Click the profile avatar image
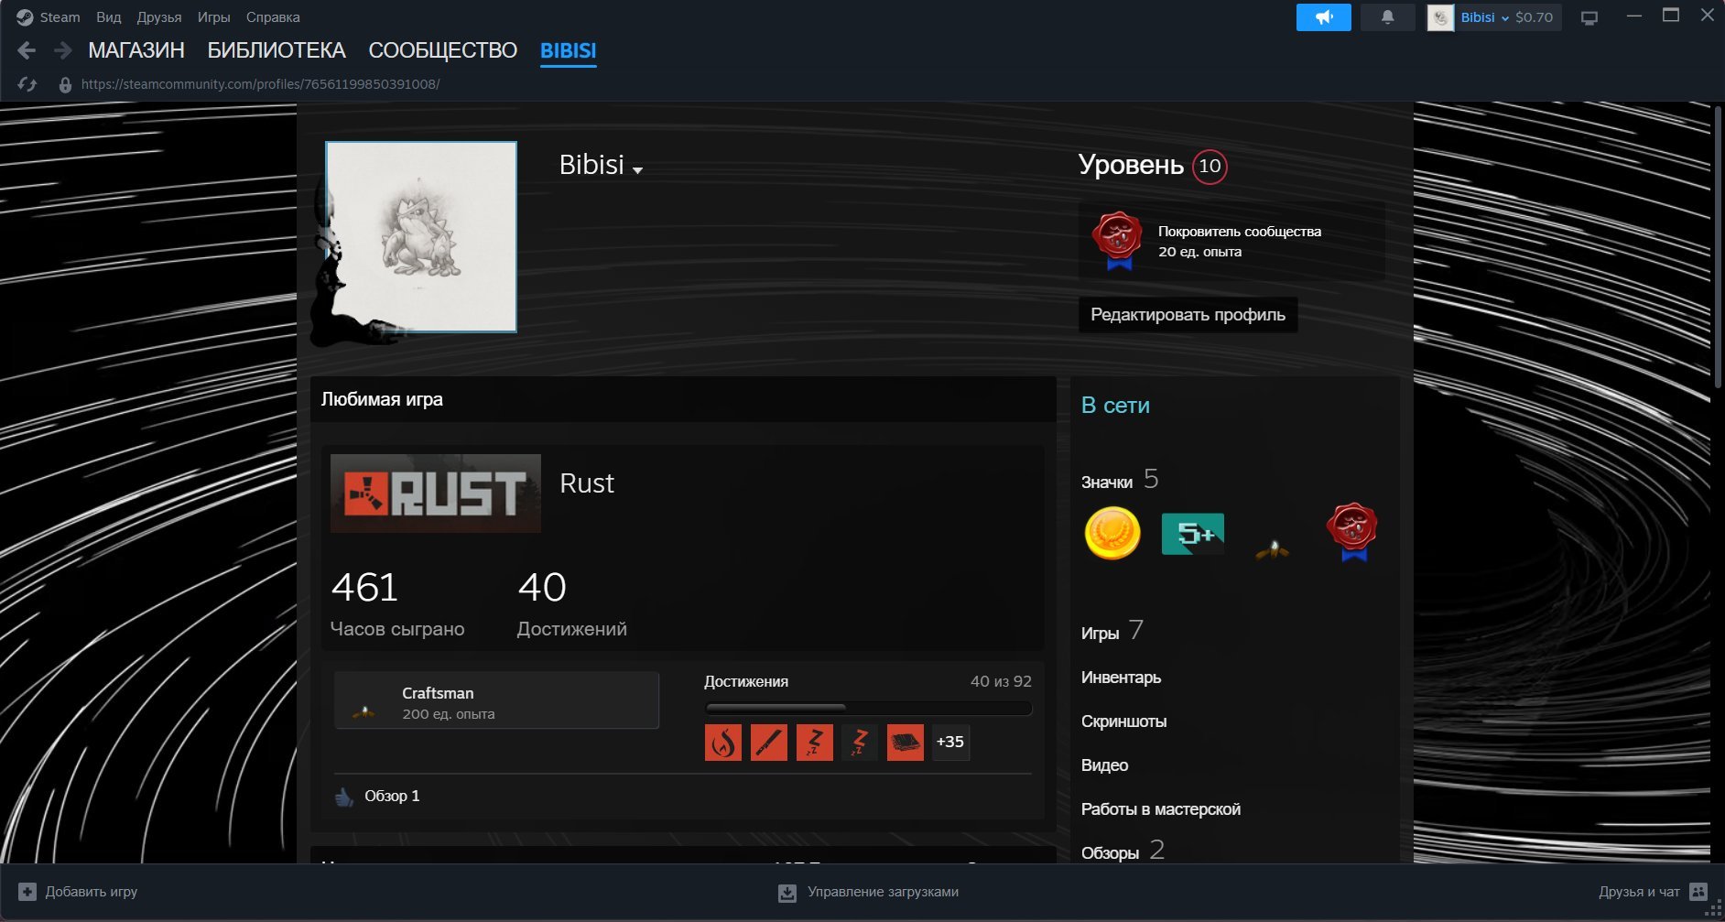The image size is (1725, 922). tap(421, 236)
